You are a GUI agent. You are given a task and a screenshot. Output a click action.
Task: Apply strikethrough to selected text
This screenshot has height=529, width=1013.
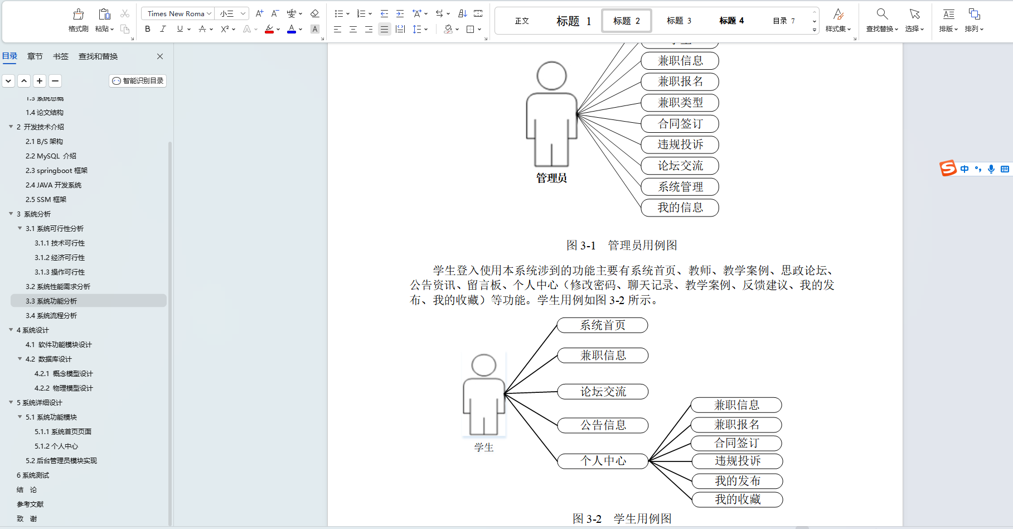point(202,29)
